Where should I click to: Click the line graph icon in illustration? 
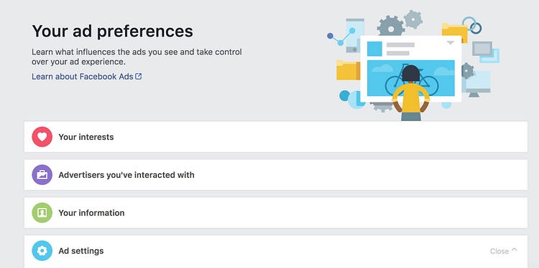pos(341,37)
